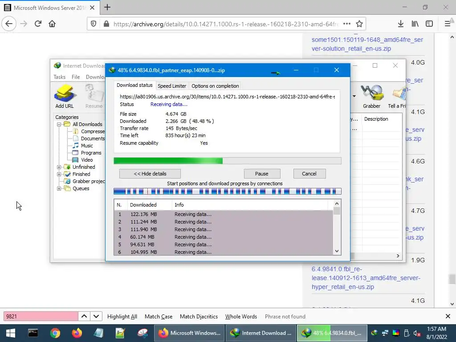
Task: Select the Music category
Action: [x=87, y=146]
